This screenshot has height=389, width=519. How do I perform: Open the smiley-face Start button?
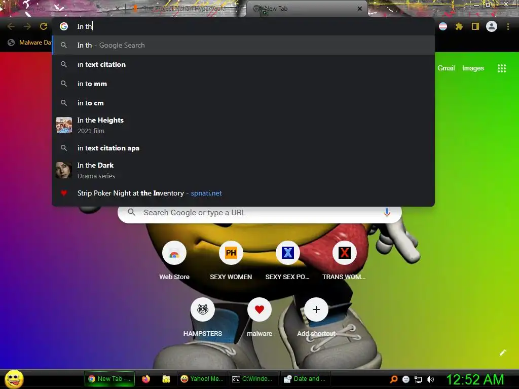click(14, 379)
